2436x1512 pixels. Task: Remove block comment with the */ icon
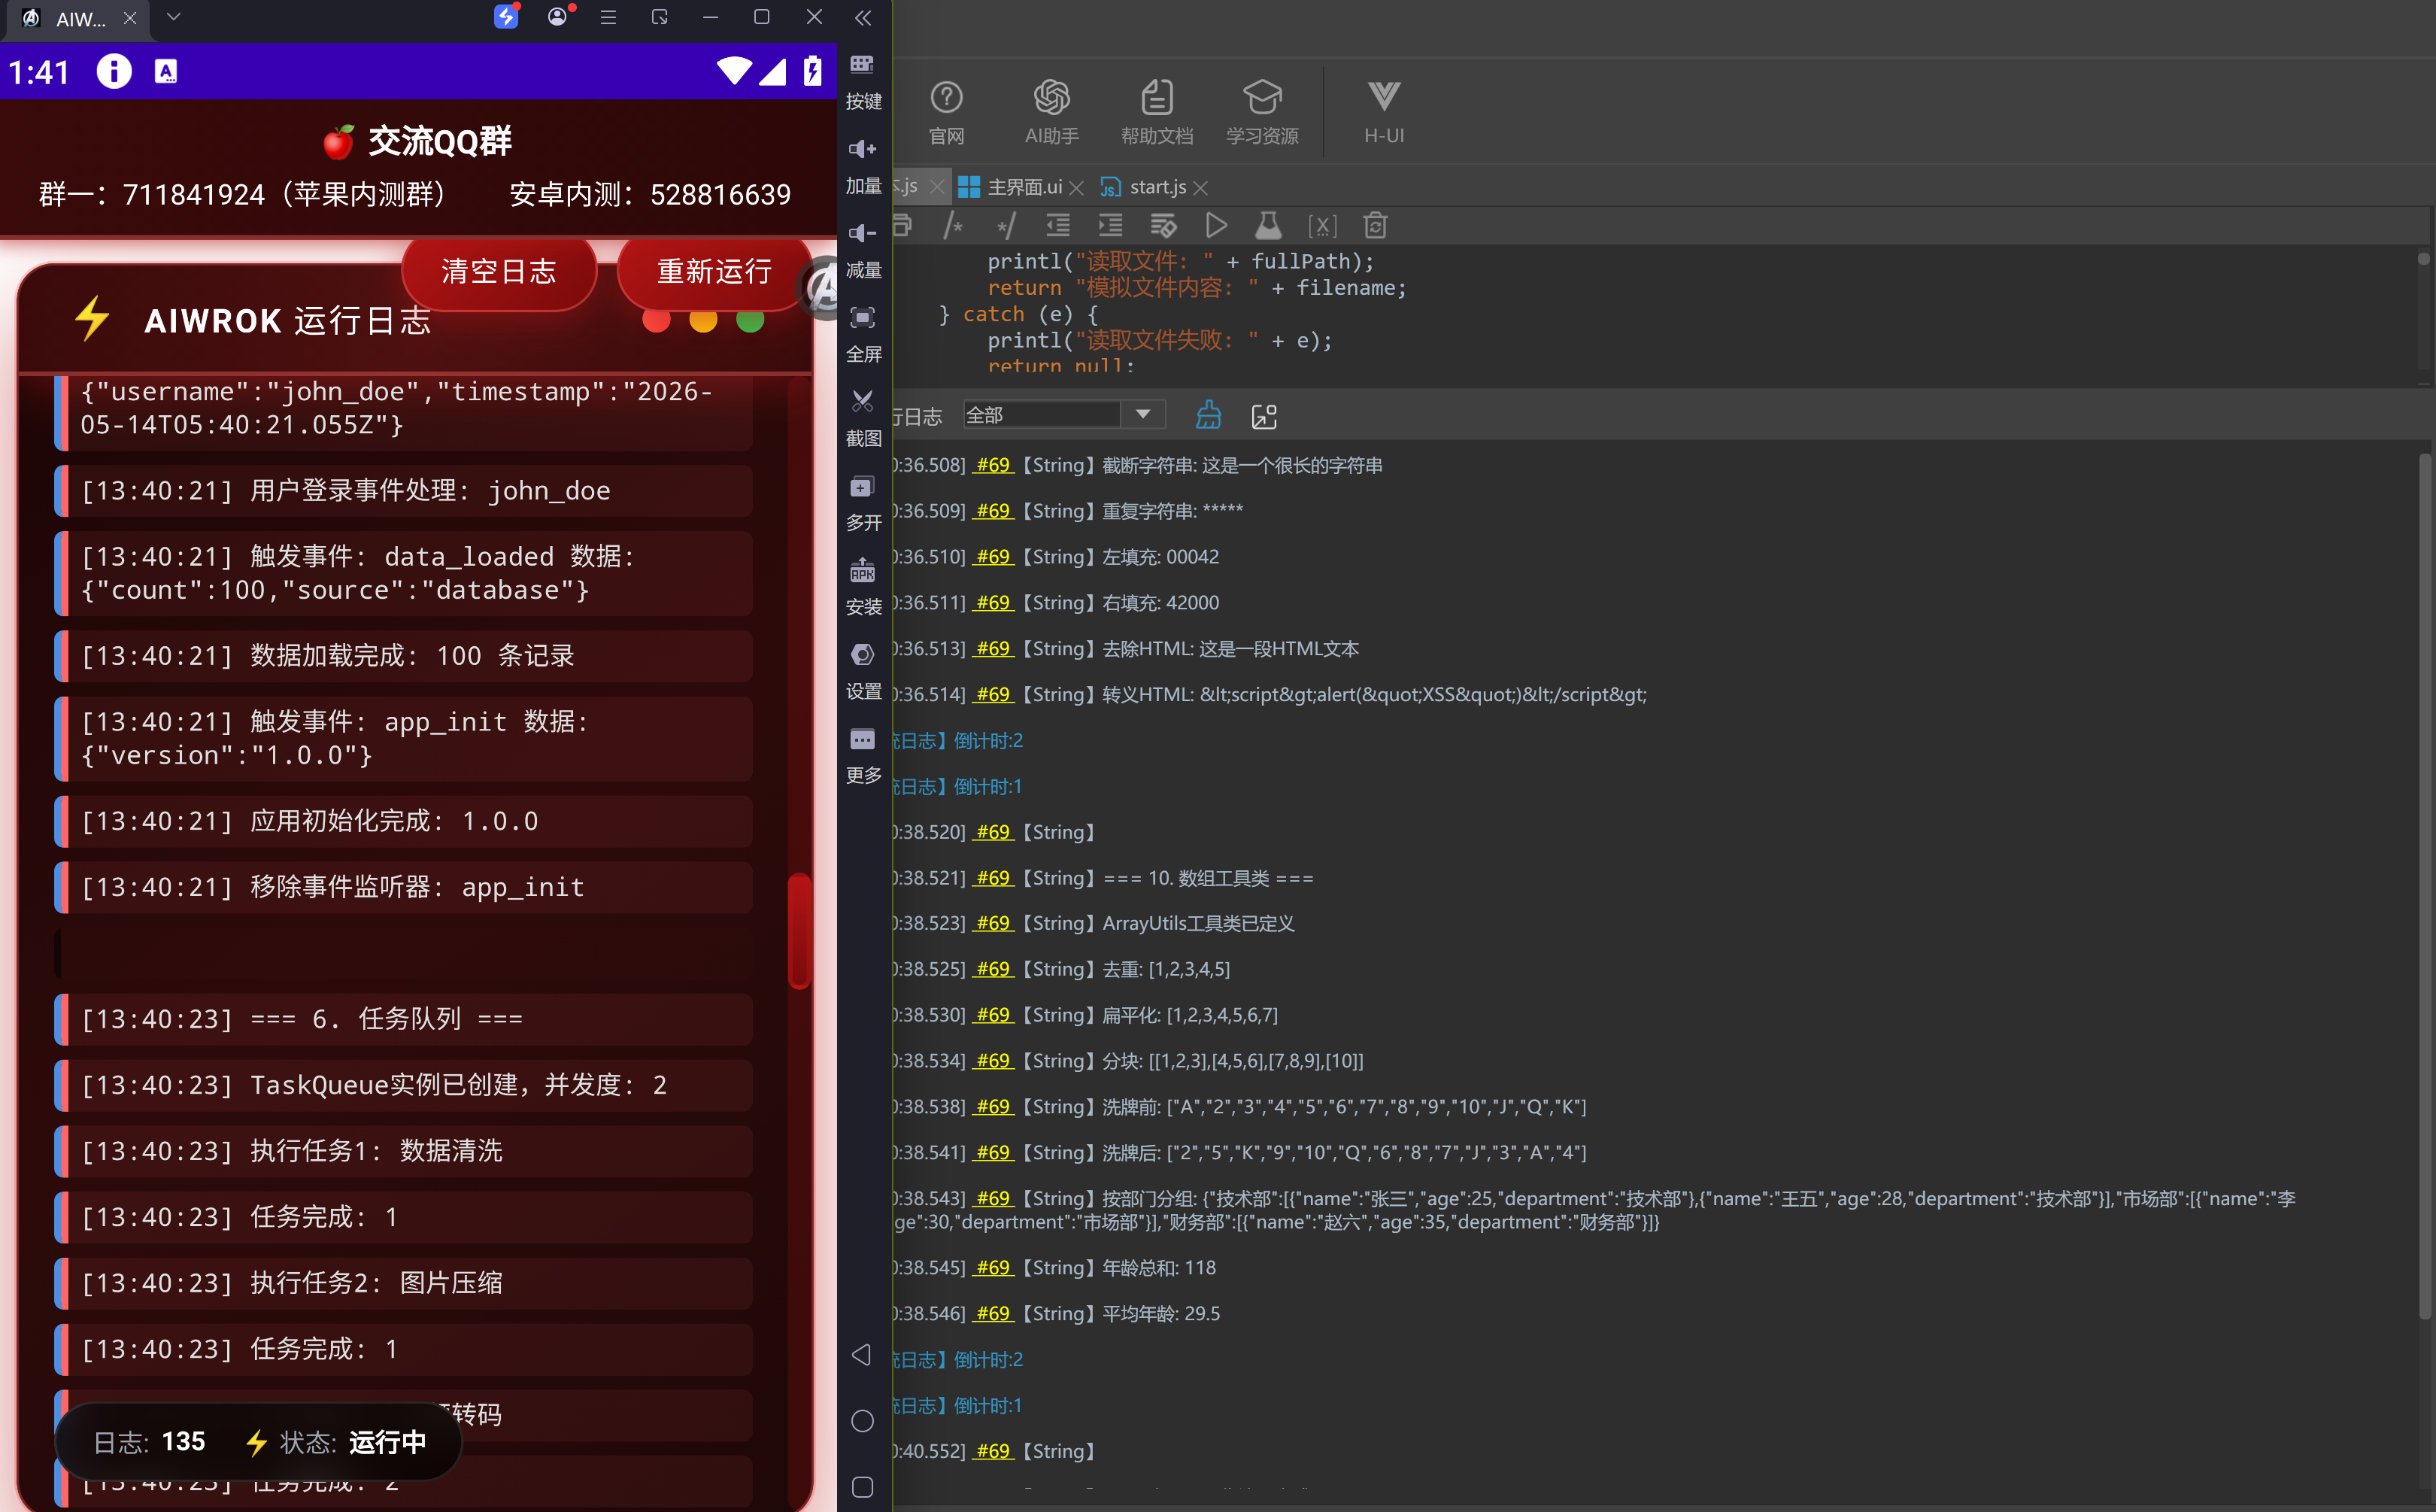1006,226
